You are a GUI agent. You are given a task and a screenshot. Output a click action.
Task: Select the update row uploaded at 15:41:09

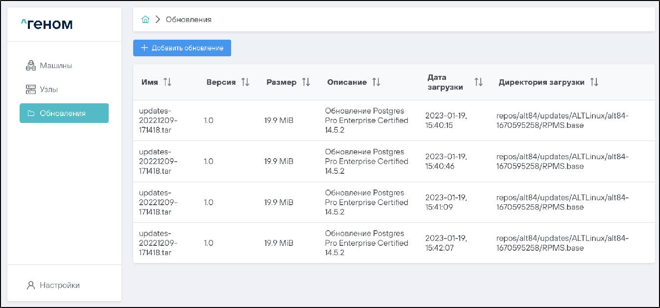(394, 202)
